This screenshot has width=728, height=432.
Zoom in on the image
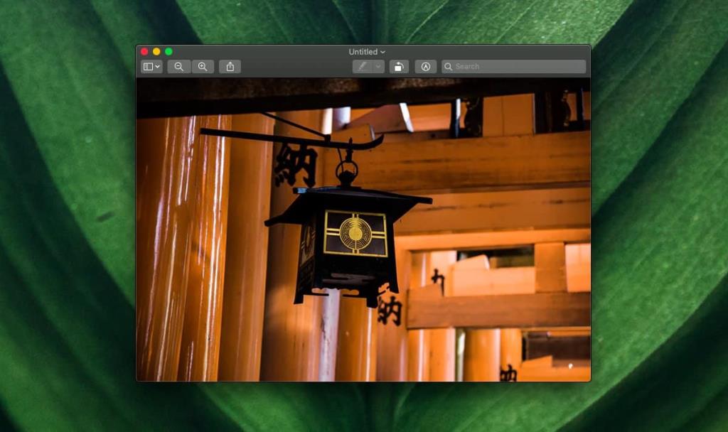click(203, 66)
